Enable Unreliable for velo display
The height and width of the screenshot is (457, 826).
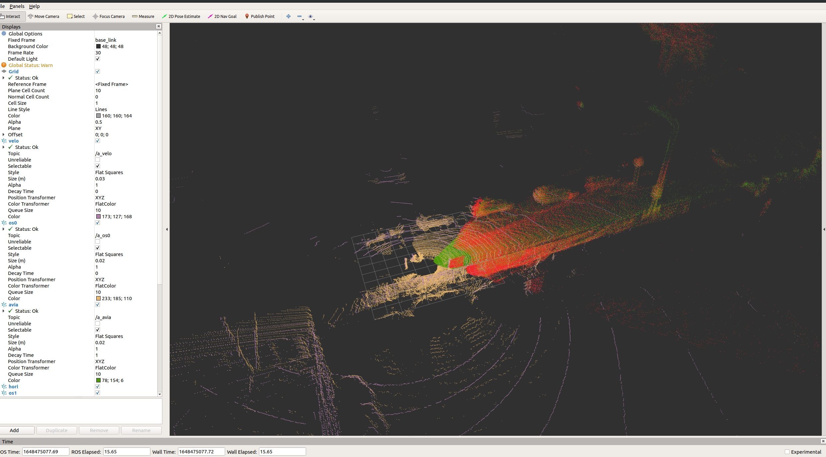[x=98, y=160]
